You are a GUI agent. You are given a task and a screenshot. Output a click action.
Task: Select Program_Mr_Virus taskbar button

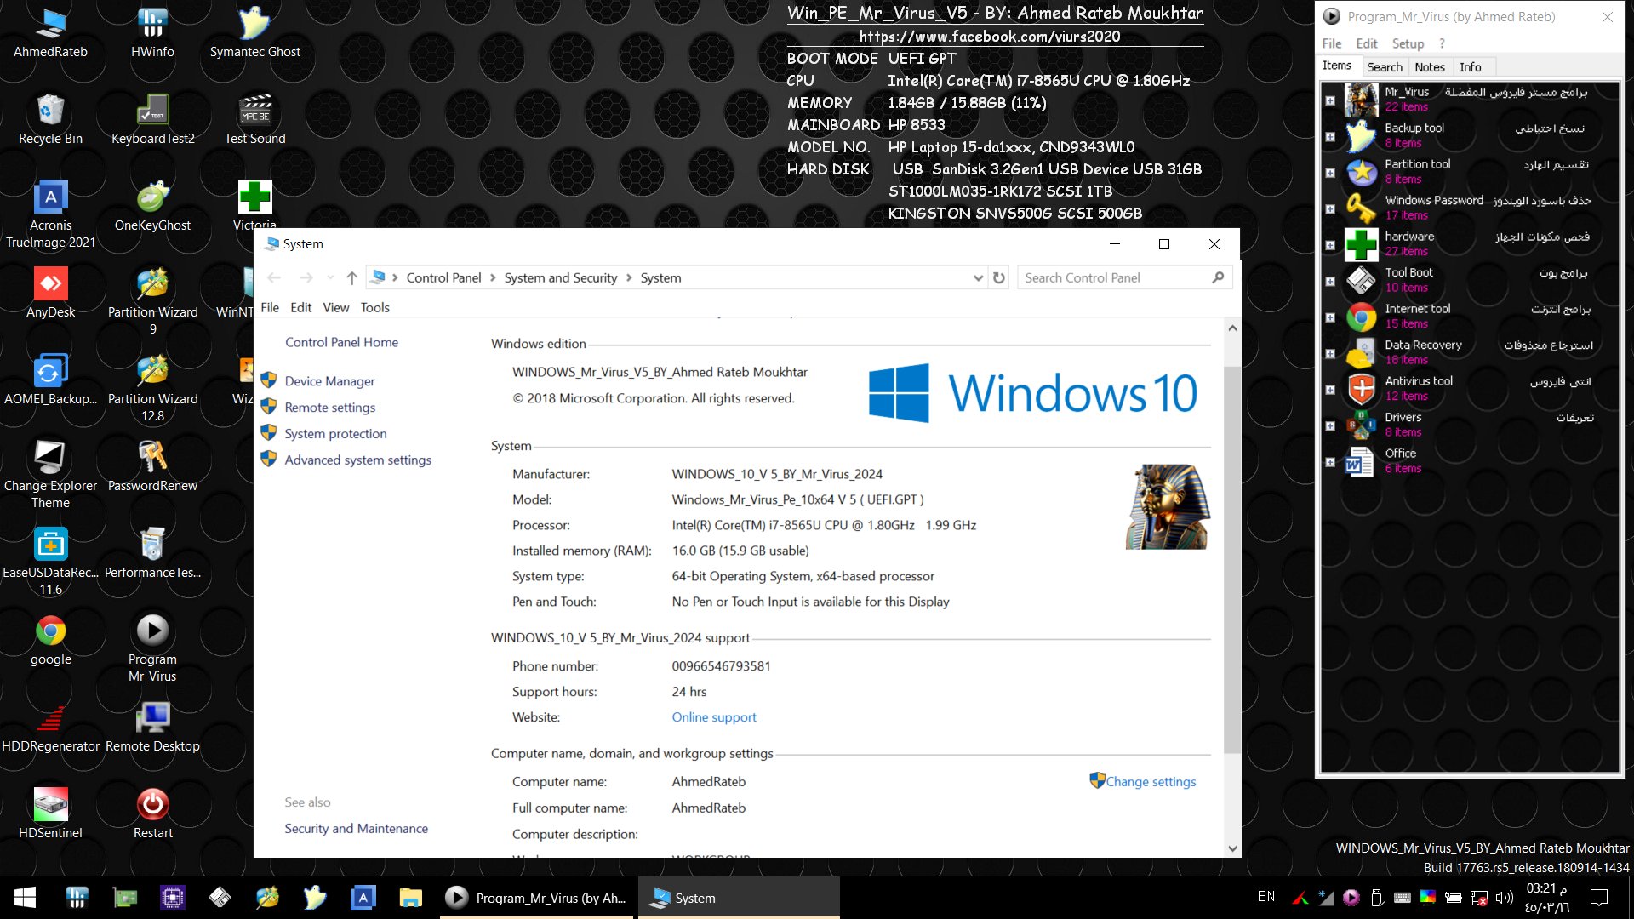point(538,898)
